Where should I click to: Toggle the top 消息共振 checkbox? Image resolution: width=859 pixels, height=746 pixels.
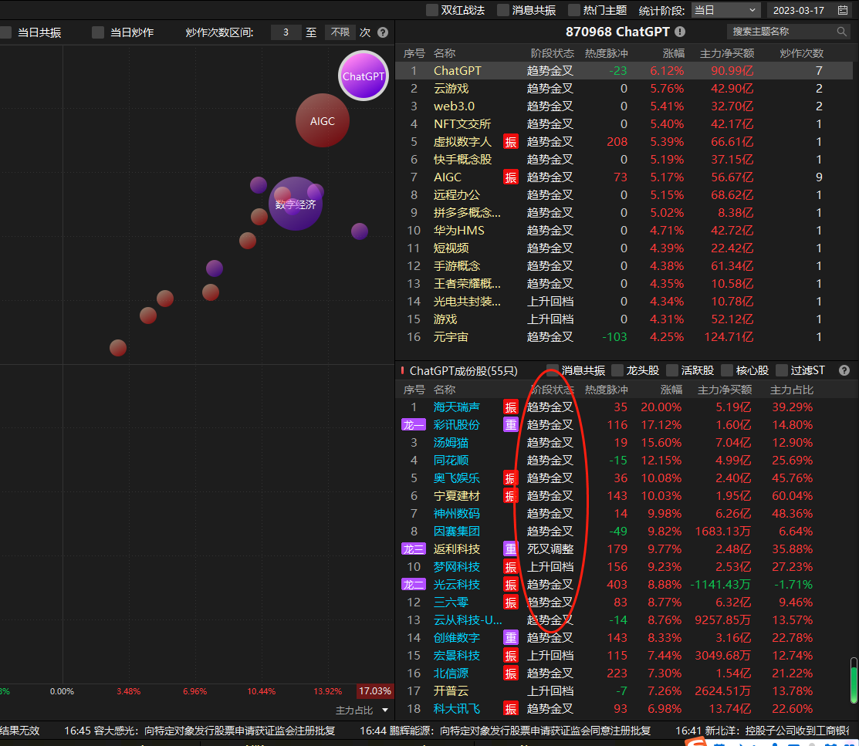502,10
